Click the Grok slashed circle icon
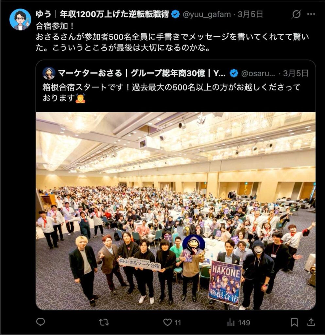 296,14
